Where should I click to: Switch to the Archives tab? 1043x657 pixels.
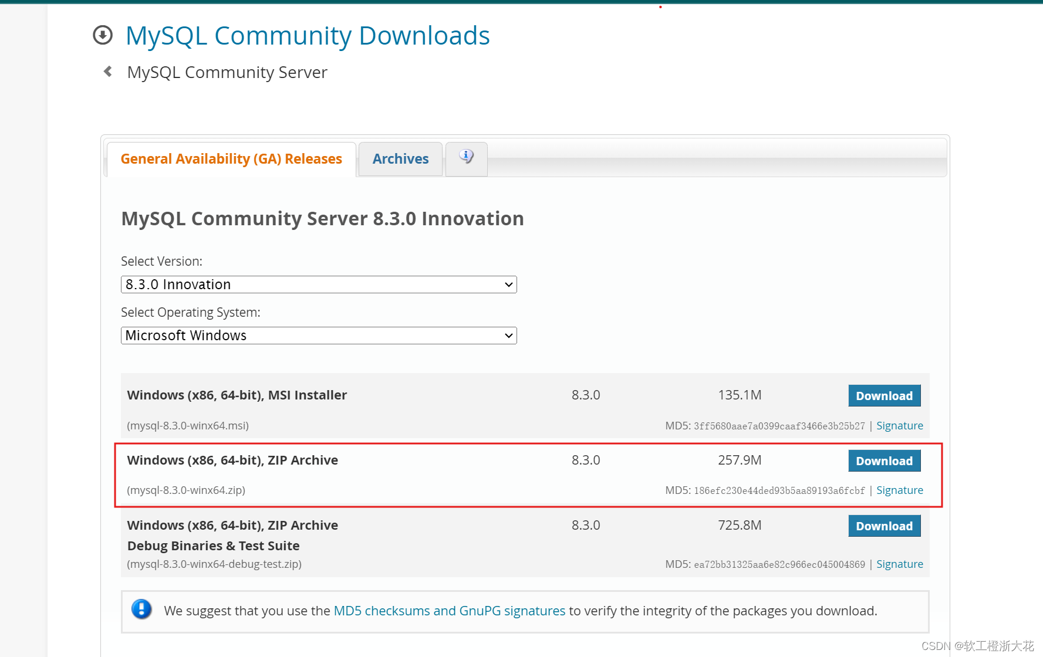tap(400, 158)
